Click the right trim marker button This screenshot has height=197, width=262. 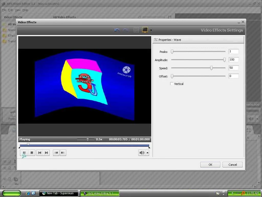point(63,153)
